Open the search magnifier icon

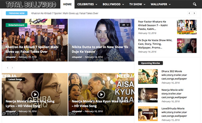pyautogui.click(x=195, y=4)
